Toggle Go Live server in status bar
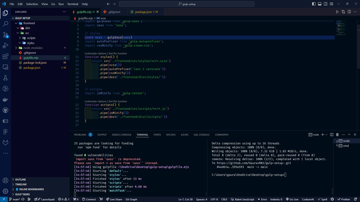This screenshot has width=360, height=202. (x=292, y=199)
